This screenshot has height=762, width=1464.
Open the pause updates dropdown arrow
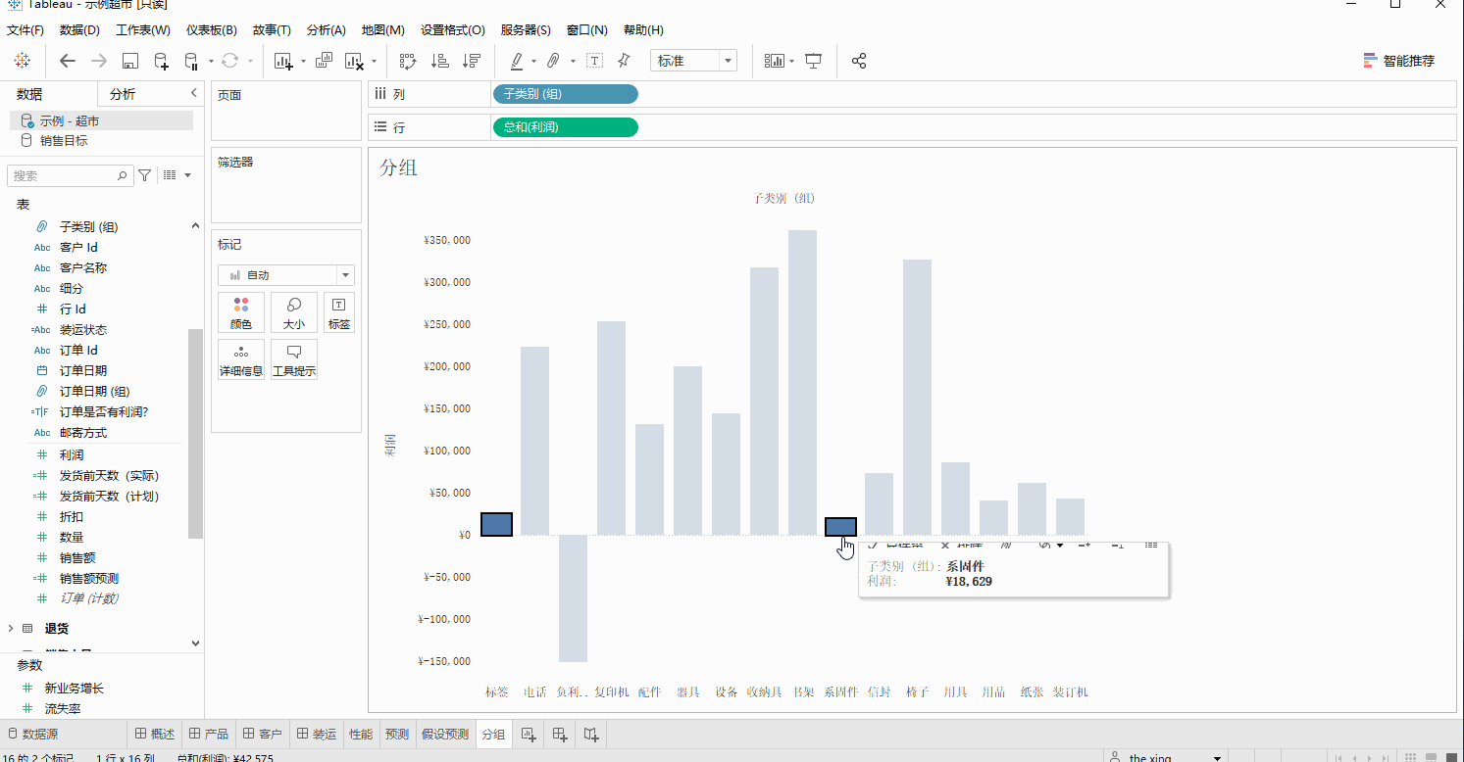pyautogui.click(x=211, y=61)
